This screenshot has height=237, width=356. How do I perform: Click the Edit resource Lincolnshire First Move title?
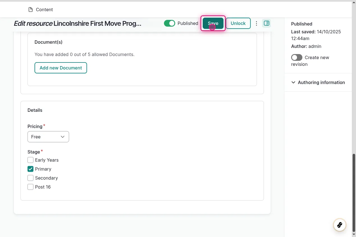77,24
